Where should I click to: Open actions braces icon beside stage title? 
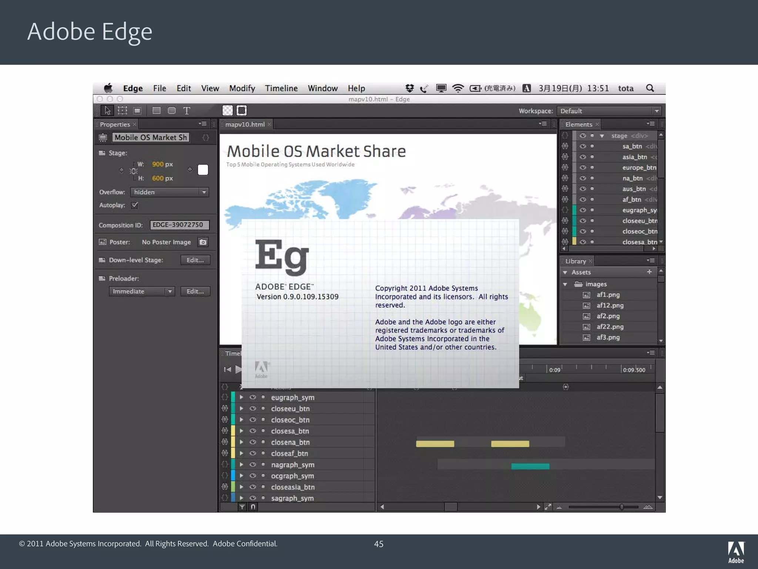[x=206, y=137]
